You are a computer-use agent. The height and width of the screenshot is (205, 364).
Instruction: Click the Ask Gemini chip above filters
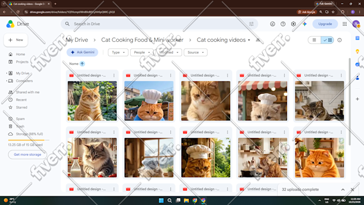[82, 52]
